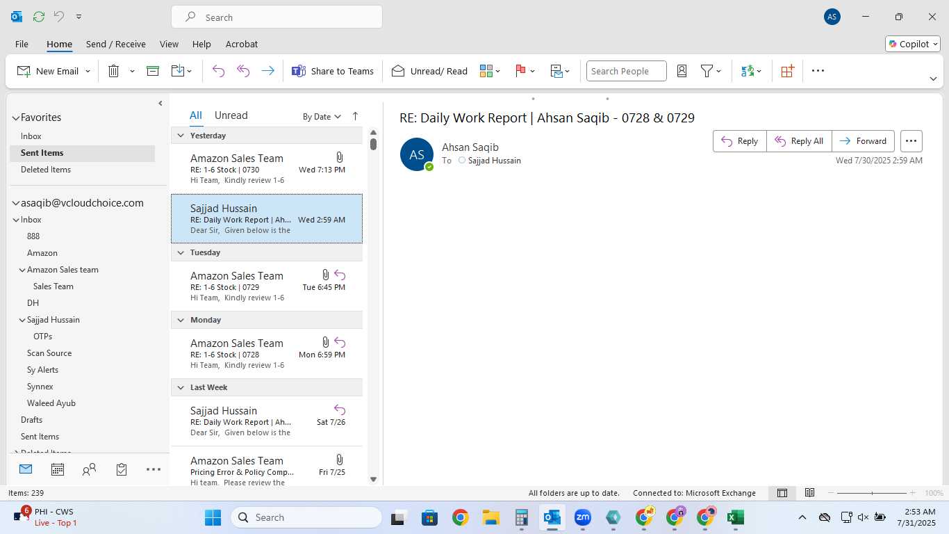Open Calculator from the taskbar
The width and height of the screenshot is (949, 534).
tap(521, 517)
